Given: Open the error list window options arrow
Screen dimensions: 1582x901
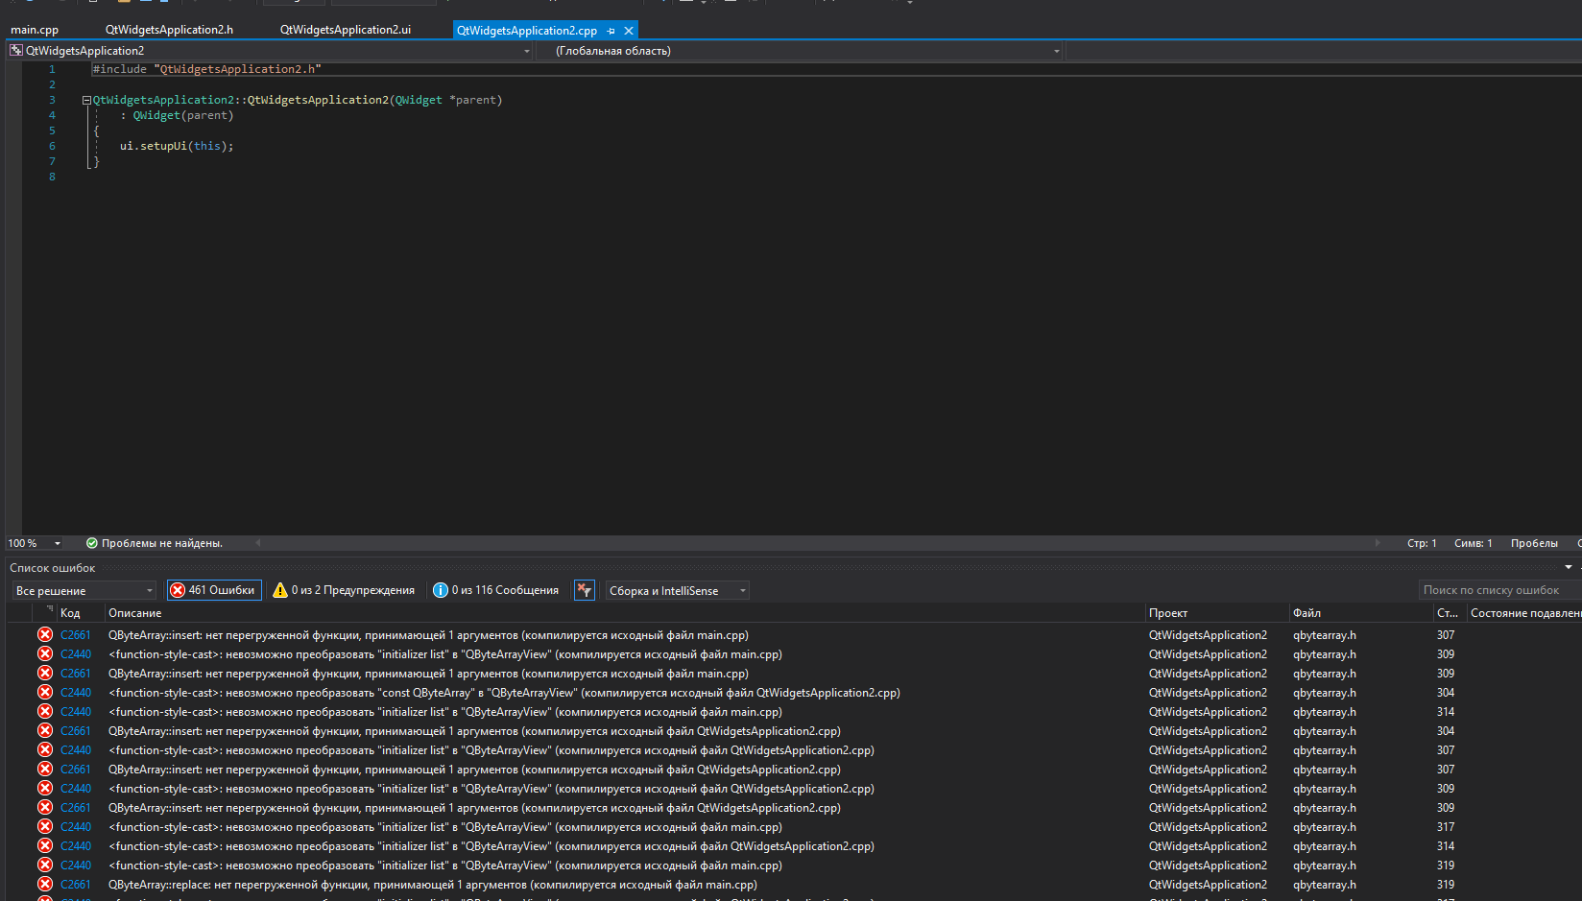Looking at the screenshot, I should click(1569, 567).
